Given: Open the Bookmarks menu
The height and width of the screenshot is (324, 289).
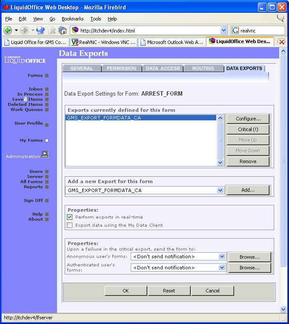Looking at the screenshot, I should click(72, 19).
